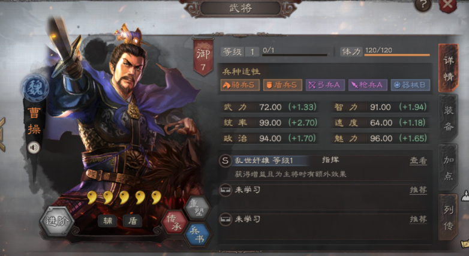This screenshot has height=256, width=469.
Task: Play voice with the speaker icon
Action: click(x=34, y=147)
